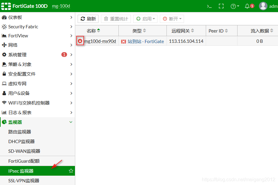Screen dimensions: 278x185
Task: Open FortiGuard配额 page
Action: [37, 161]
